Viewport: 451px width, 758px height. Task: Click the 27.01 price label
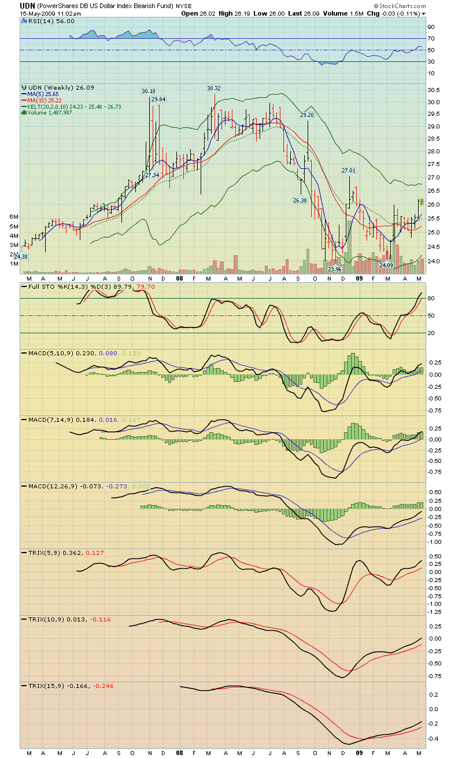(349, 171)
